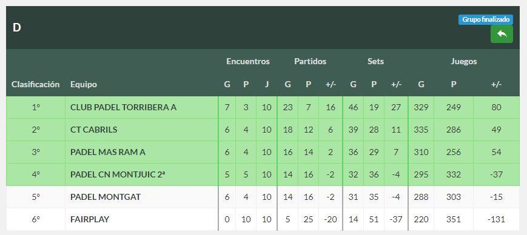The width and height of the screenshot is (527, 235).
Task: Click the Encuentros group header
Action: (x=247, y=61)
